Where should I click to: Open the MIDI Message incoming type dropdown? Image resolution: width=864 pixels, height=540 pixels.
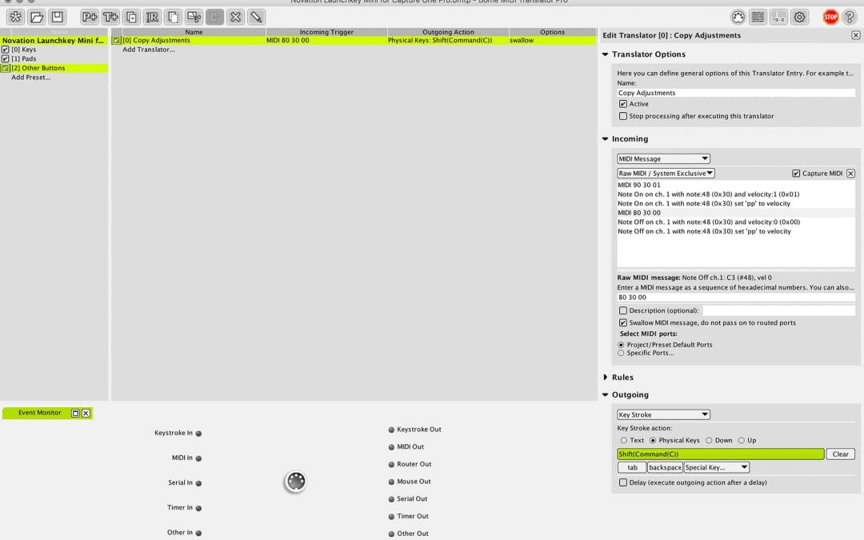[x=663, y=158]
